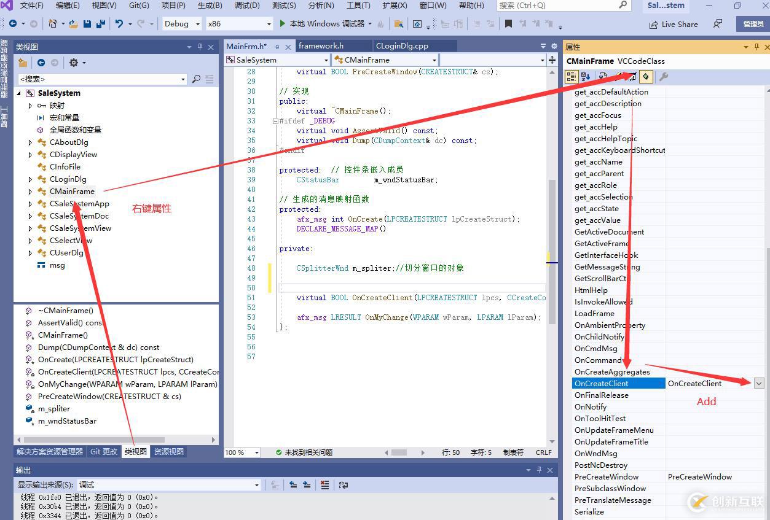Click the wrench icon in Properties panel
Image resolution: width=770 pixels, height=520 pixels.
point(663,77)
